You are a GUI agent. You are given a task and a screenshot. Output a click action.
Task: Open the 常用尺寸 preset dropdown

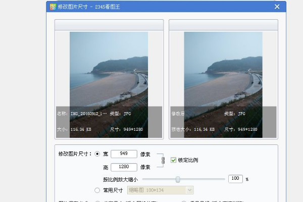(189, 190)
